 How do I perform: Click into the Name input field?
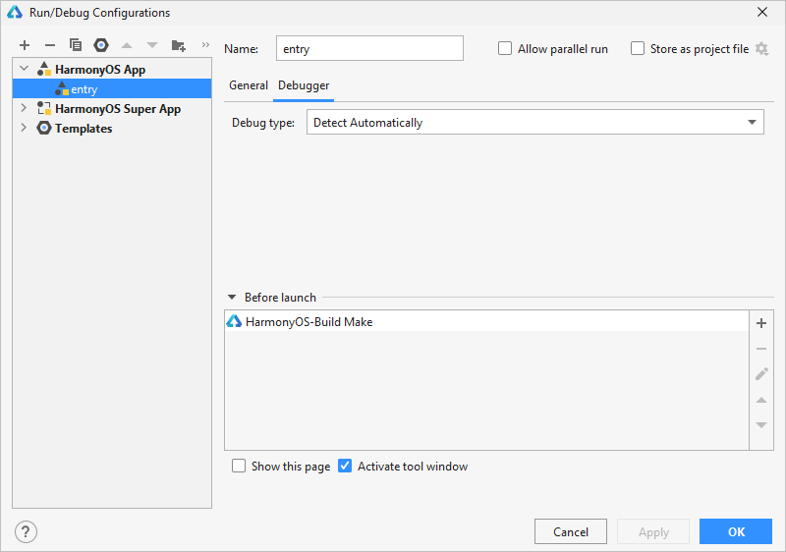tap(369, 48)
